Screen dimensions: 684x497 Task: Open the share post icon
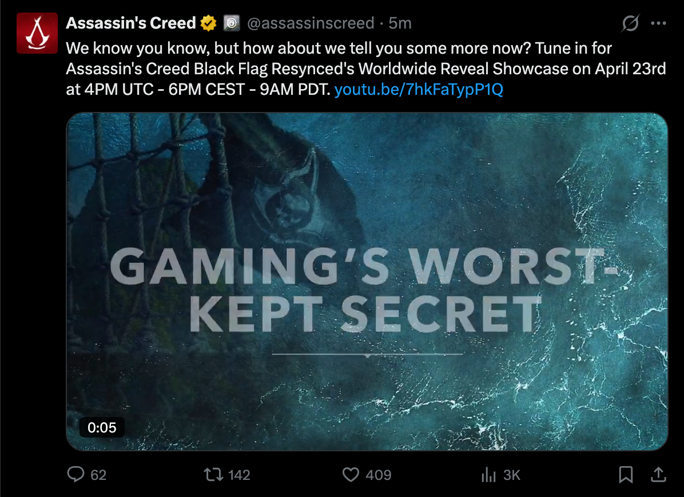pos(658,475)
